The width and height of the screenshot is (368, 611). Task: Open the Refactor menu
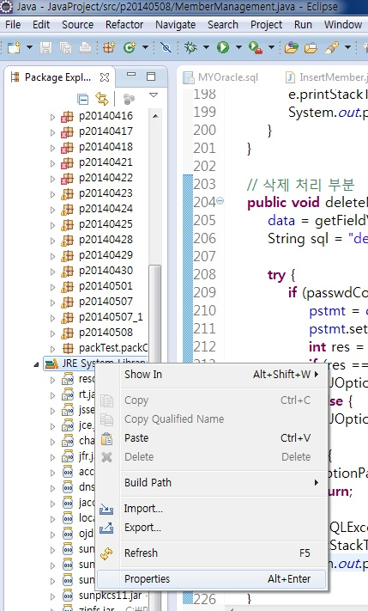tap(124, 25)
